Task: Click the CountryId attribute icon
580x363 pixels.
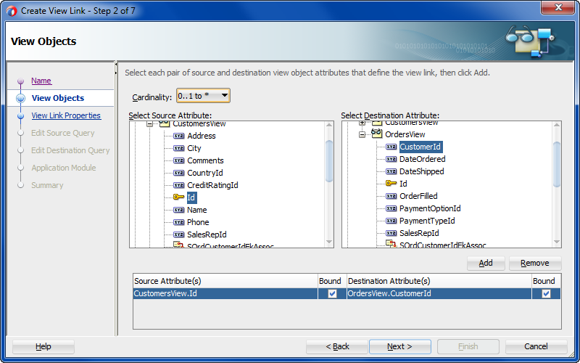Action: pyautogui.click(x=178, y=173)
